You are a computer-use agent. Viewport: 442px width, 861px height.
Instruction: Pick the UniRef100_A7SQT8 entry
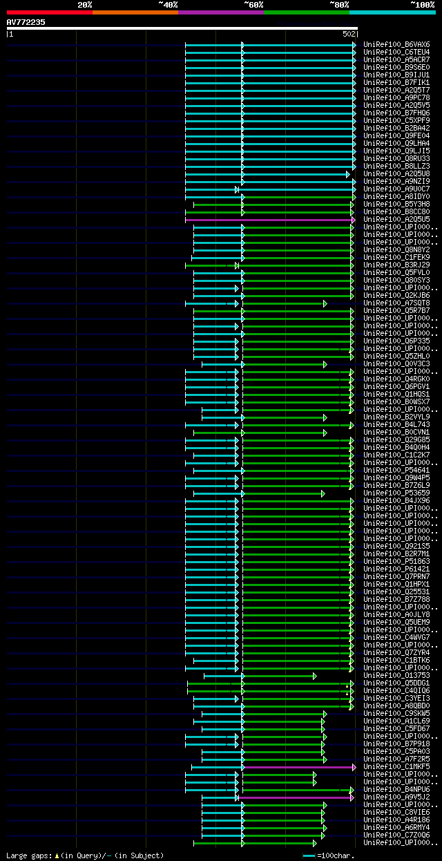pos(396,303)
